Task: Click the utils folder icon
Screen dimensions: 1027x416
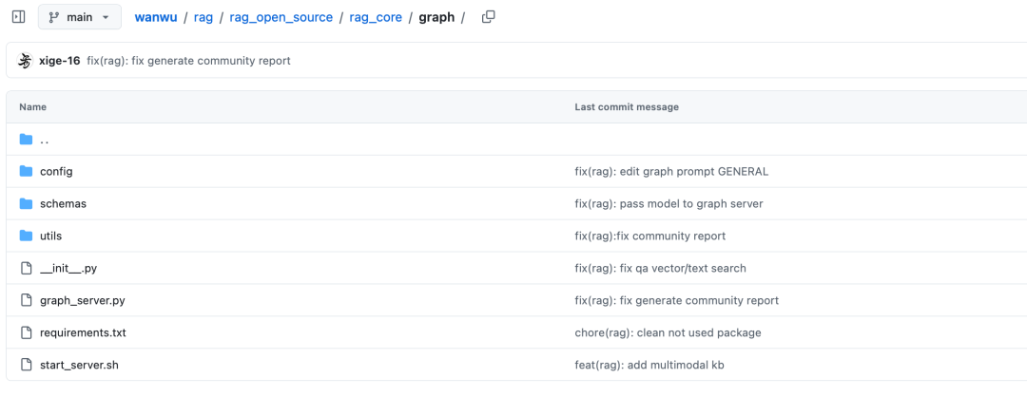Action: 27,236
